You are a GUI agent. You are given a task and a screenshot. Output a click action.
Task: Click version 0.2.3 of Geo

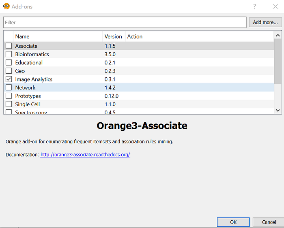(x=110, y=71)
